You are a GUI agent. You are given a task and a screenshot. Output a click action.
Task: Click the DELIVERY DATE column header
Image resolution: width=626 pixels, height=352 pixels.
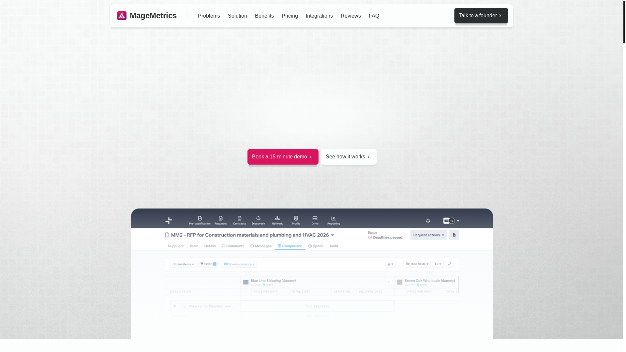[x=370, y=292]
